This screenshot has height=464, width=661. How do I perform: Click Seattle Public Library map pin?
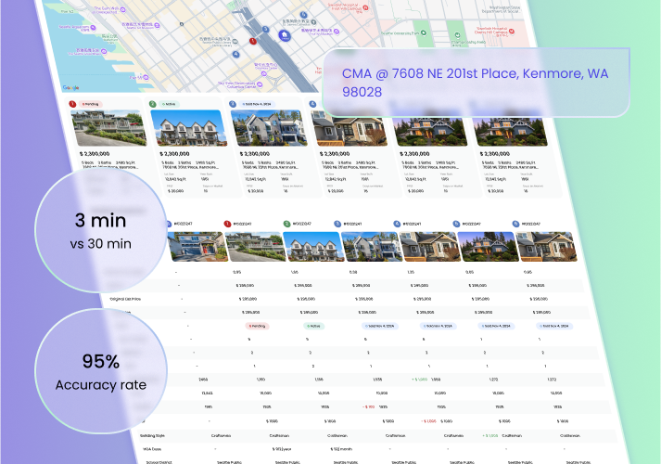point(235,42)
